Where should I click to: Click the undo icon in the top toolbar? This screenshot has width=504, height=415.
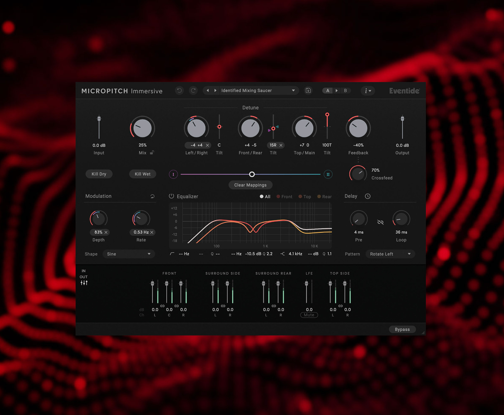(x=179, y=91)
